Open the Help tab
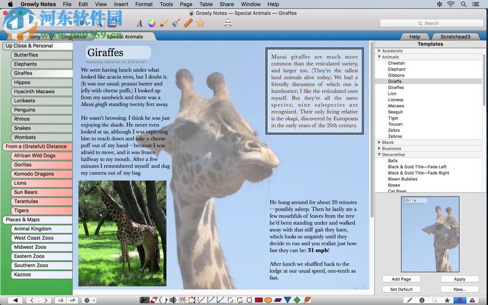The width and height of the screenshot is (488, 305). point(414,37)
